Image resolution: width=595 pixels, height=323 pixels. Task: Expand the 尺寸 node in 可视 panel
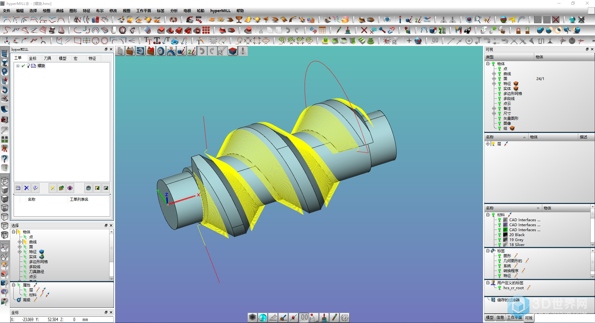coord(494,114)
